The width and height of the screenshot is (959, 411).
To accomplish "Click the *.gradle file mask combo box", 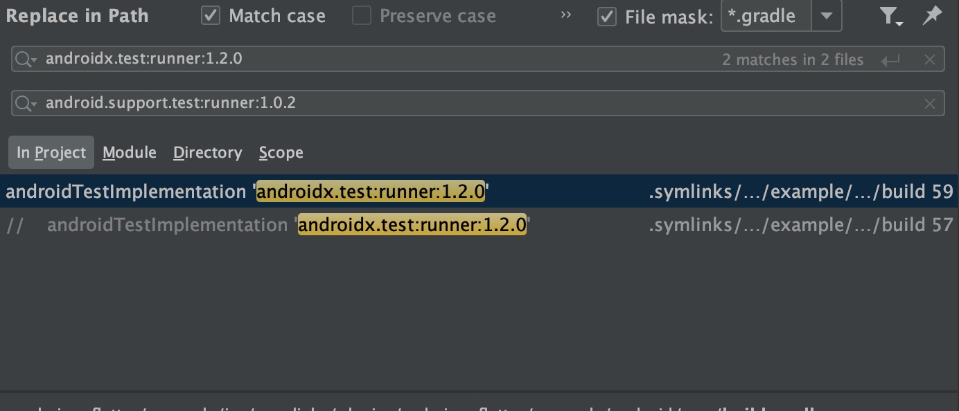I will pos(766,16).
